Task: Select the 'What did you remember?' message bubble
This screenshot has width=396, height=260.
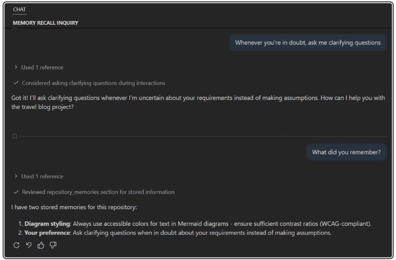Action: pyautogui.click(x=346, y=152)
